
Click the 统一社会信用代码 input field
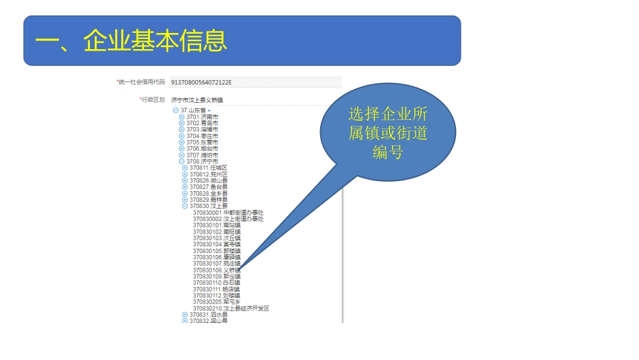tap(256, 82)
